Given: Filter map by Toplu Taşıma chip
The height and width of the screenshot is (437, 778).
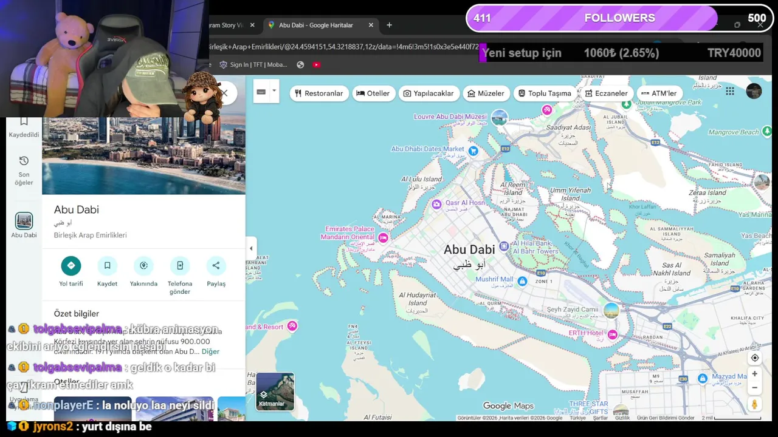Looking at the screenshot, I should point(544,93).
